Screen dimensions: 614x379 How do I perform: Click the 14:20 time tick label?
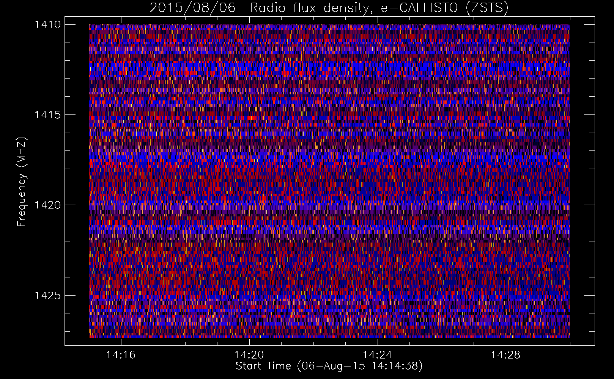click(249, 355)
